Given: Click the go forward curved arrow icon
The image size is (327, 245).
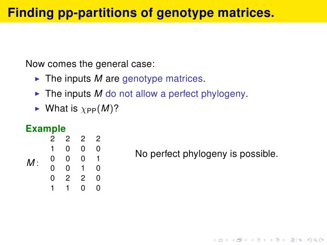Looking at the screenshot, I should 321,240.
